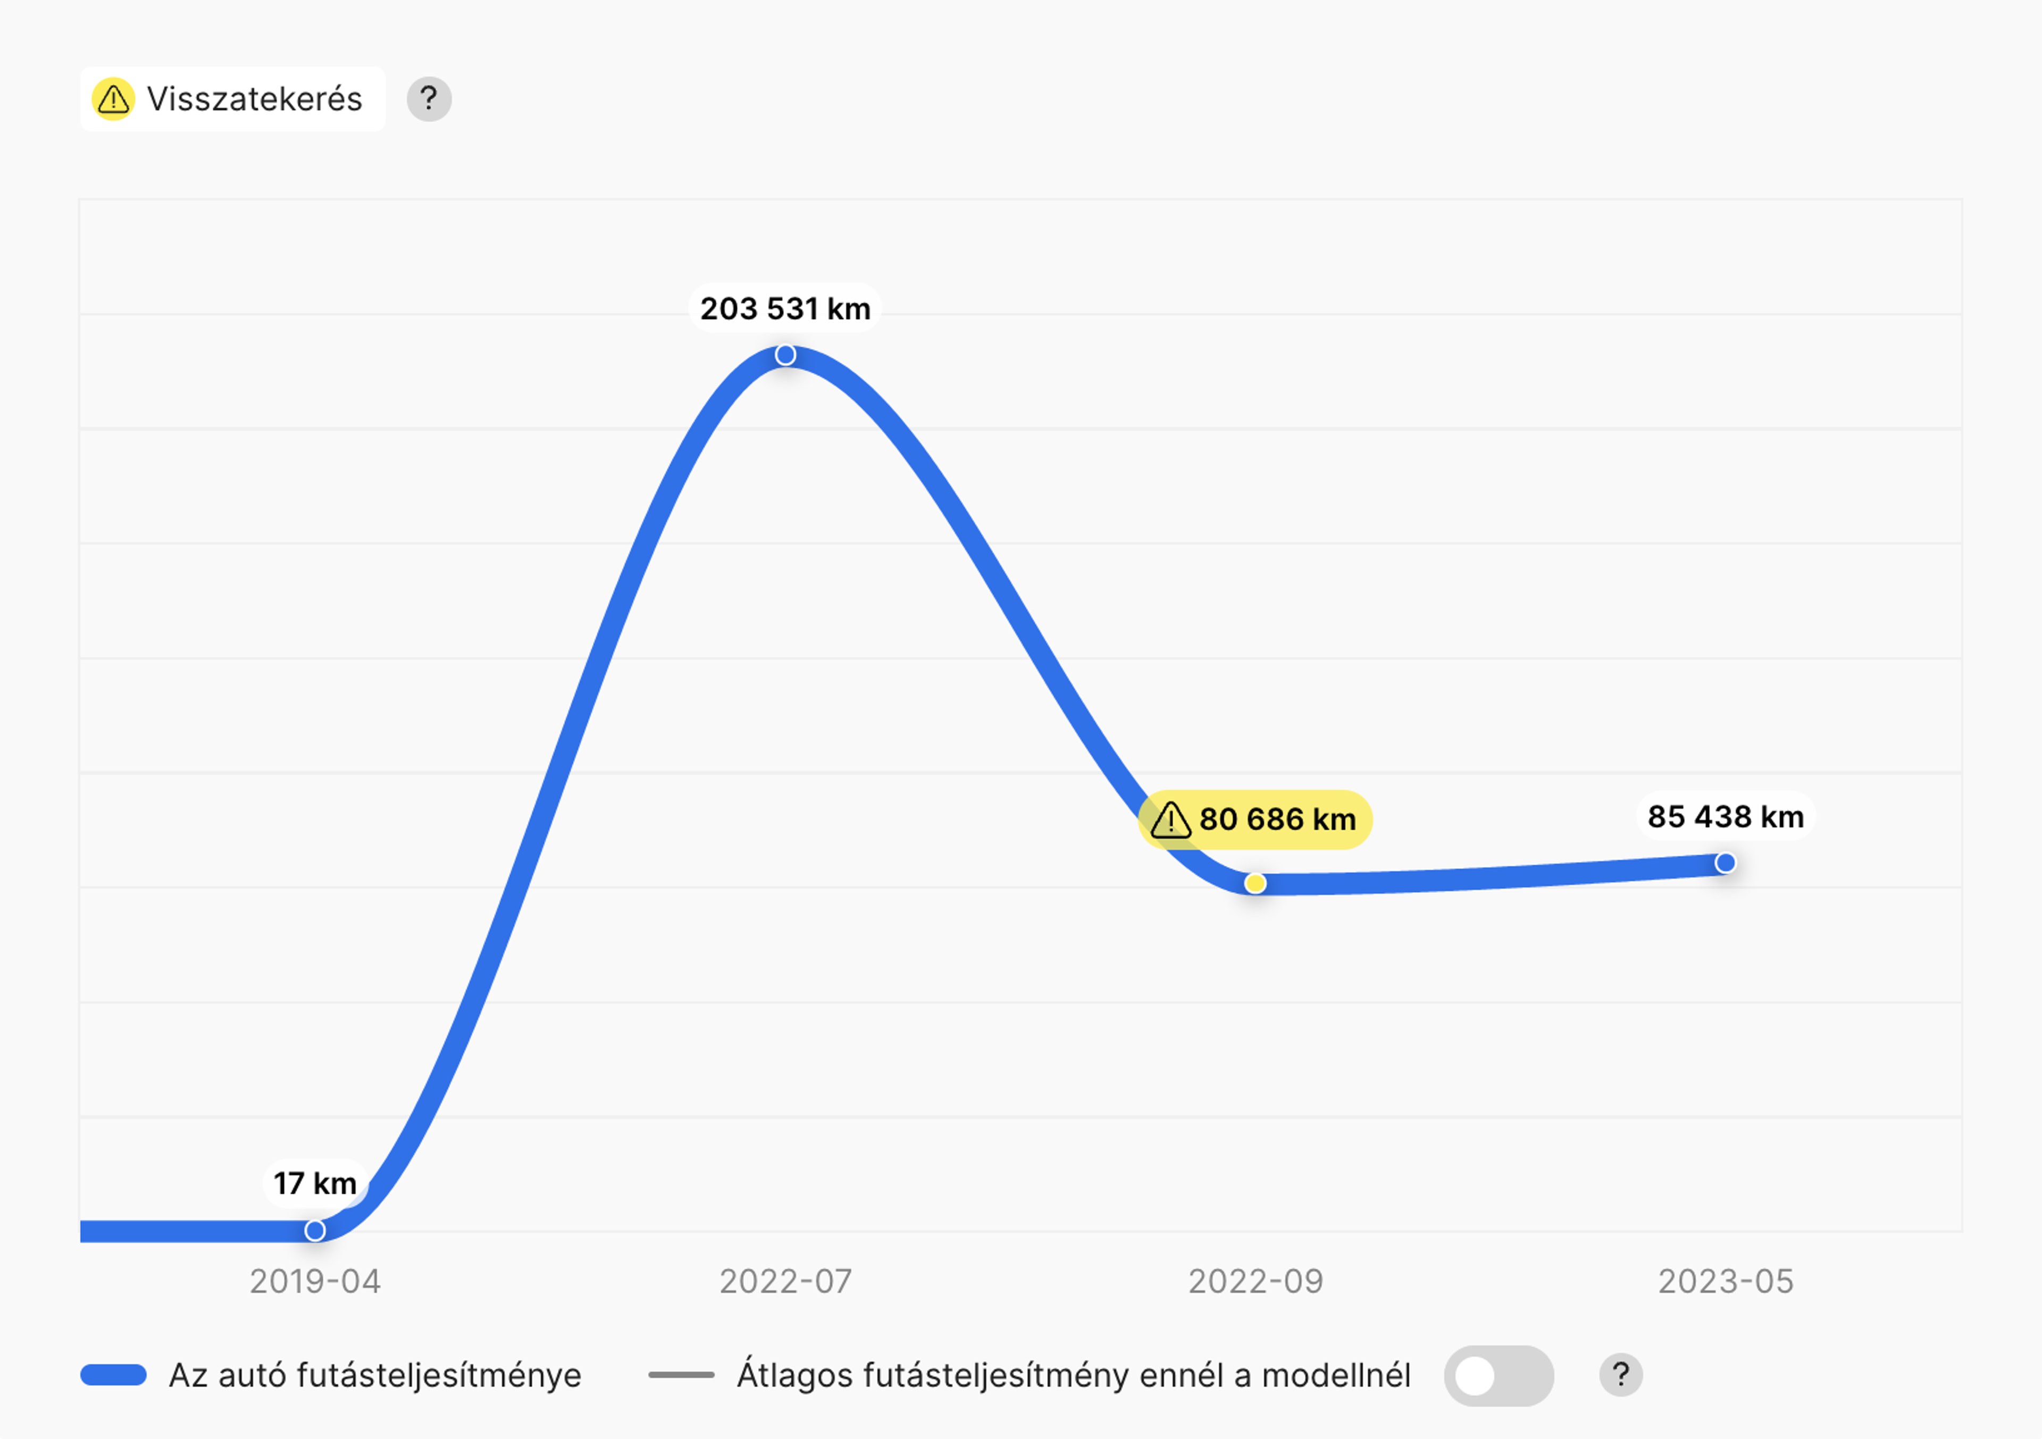
Task: Click the 203 531 km value label
Action: click(785, 308)
